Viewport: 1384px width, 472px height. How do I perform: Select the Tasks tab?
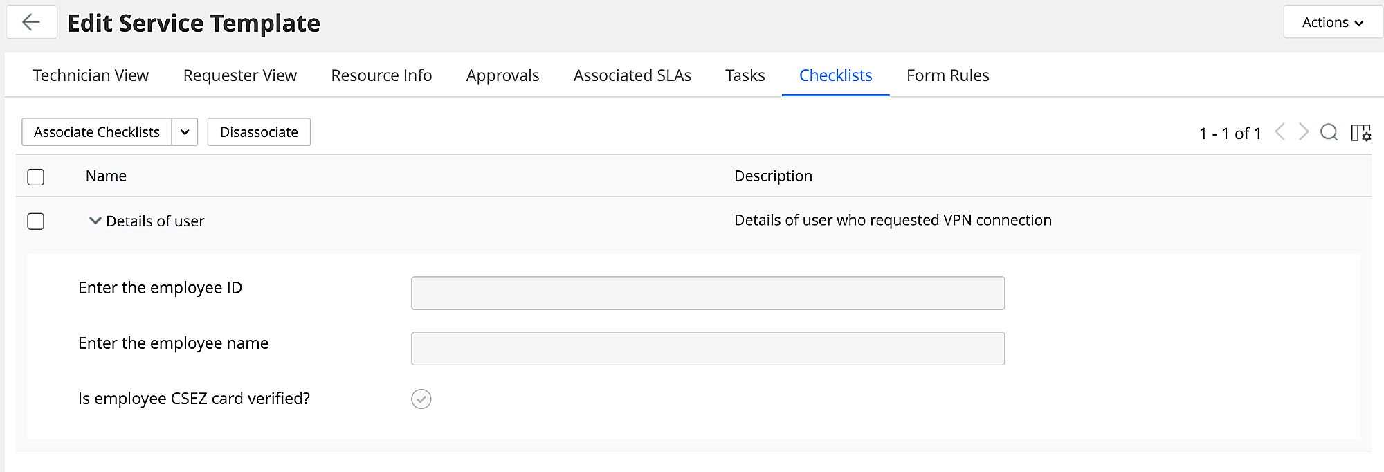[x=745, y=75]
